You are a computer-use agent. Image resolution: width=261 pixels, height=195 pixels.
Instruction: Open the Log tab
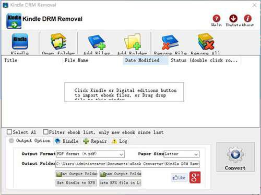(x=120, y=141)
